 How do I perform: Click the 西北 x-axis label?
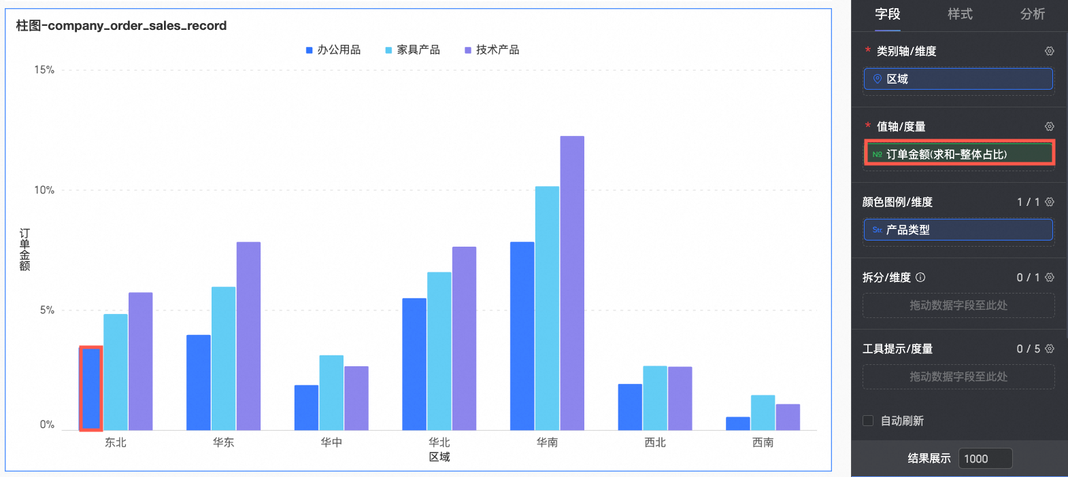tap(655, 442)
